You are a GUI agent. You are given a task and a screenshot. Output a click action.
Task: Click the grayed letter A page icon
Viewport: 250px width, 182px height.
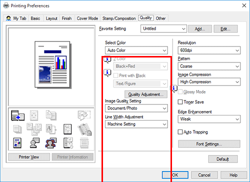pyautogui.click(x=51, y=129)
